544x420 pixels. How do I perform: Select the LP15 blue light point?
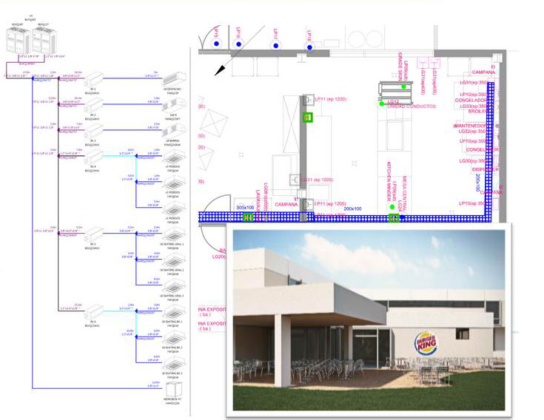[x=216, y=44]
